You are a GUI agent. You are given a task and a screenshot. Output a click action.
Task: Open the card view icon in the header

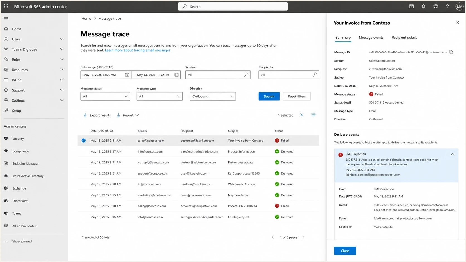click(x=411, y=6)
